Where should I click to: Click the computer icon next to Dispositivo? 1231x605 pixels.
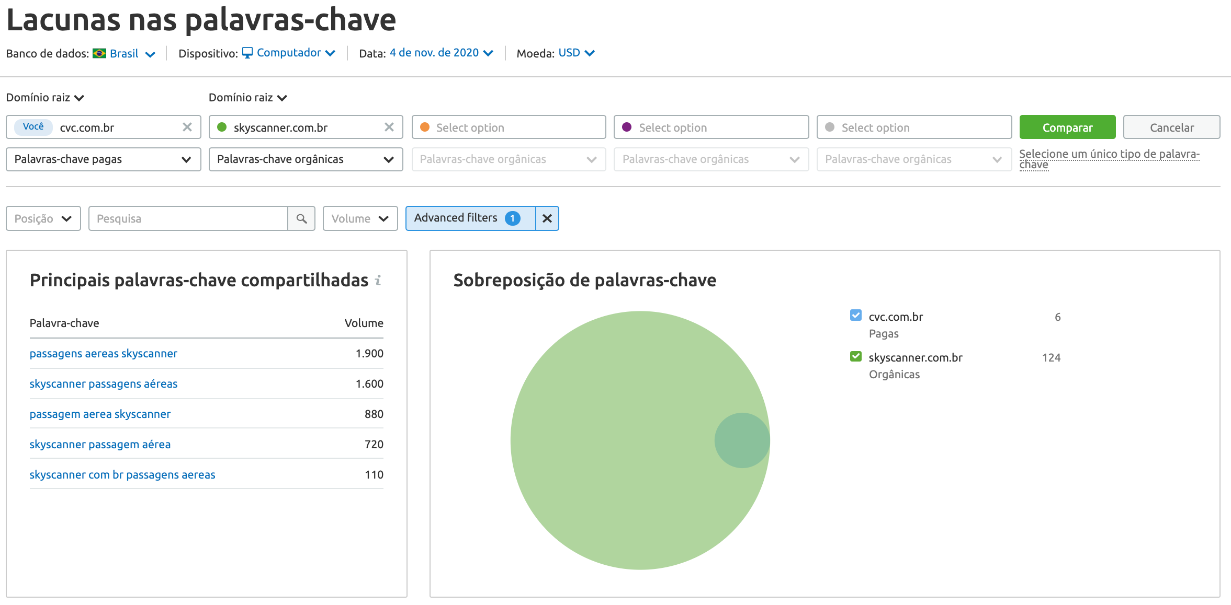[248, 52]
